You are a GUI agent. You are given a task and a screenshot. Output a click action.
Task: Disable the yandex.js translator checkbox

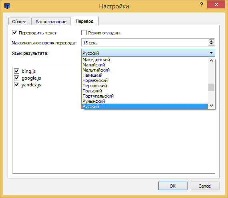16,84
